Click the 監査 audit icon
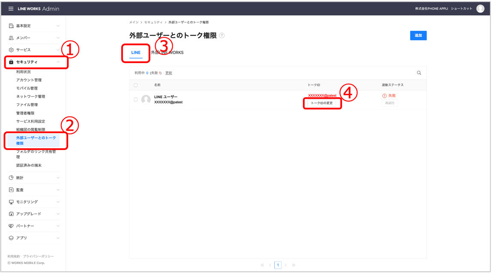This screenshot has height=273, width=492. pyautogui.click(x=11, y=190)
